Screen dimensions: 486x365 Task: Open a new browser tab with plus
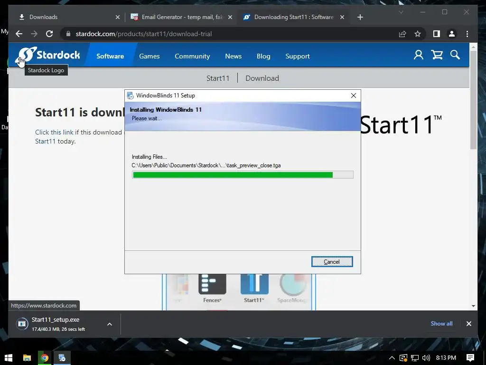(x=360, y=17)
